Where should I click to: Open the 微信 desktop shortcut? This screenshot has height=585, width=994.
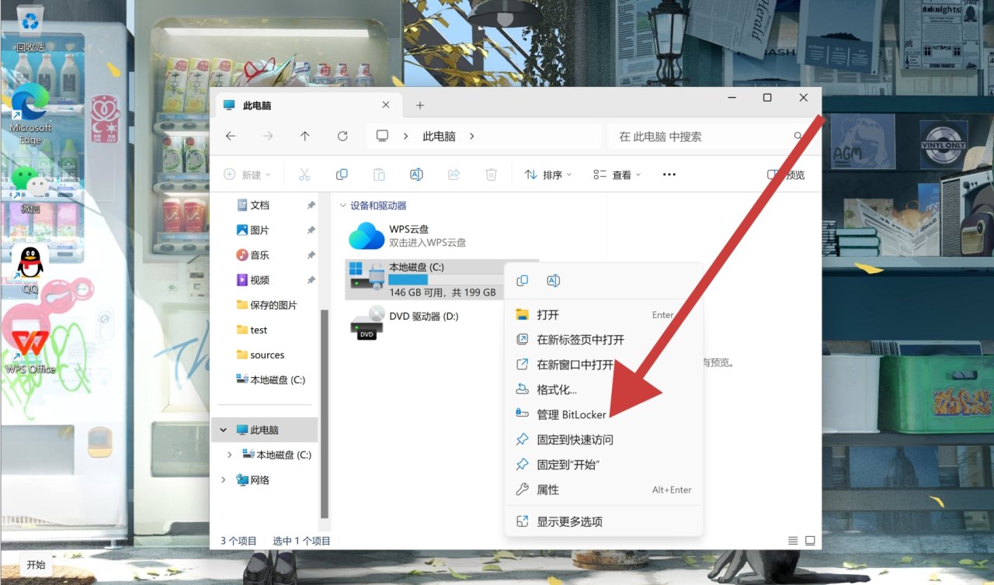[x=30, y=189]
